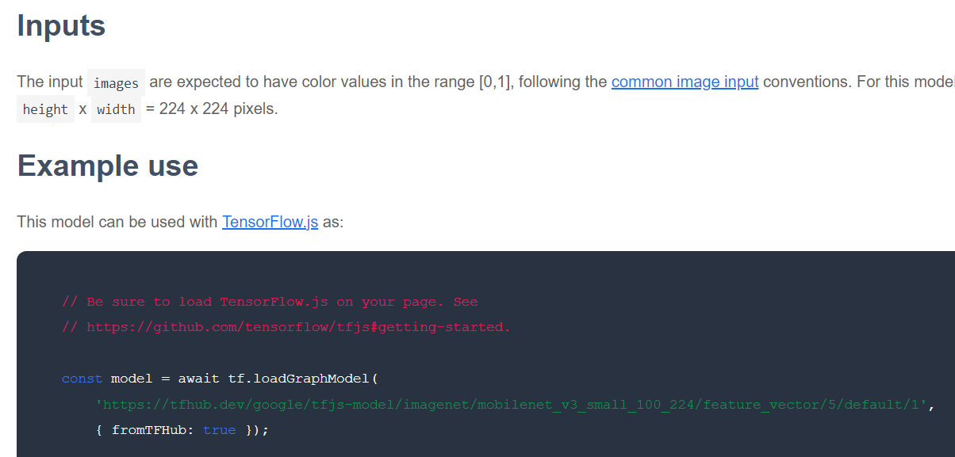Click the "model" variable name in code

[x=131, y=379]
